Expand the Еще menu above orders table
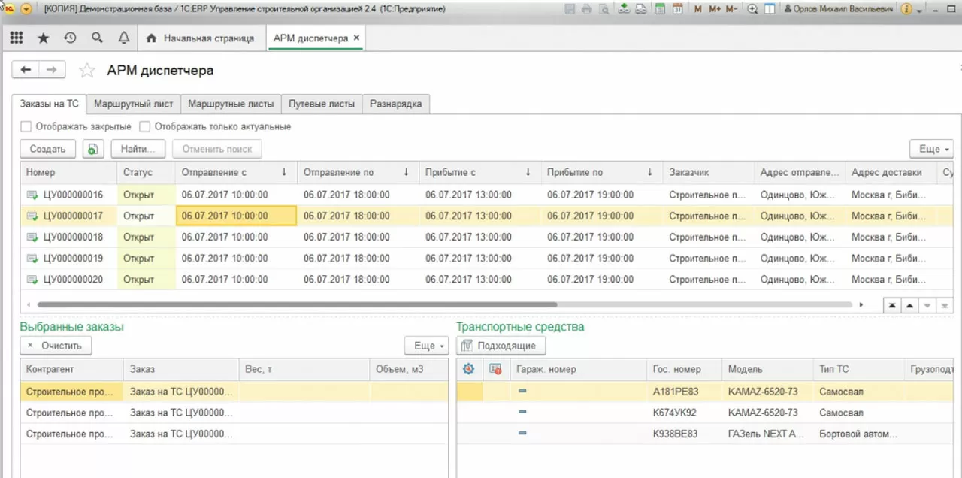This screenshot has height=478, width=962. pyautogui.click(x=931, y=149)
